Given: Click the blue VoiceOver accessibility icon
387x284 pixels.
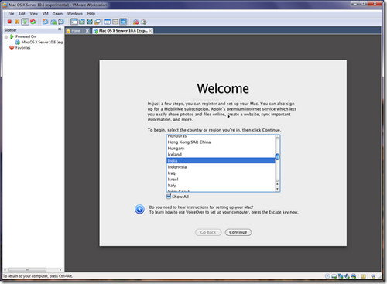Looking at the screenshot, I should click(x=139, y=209).
